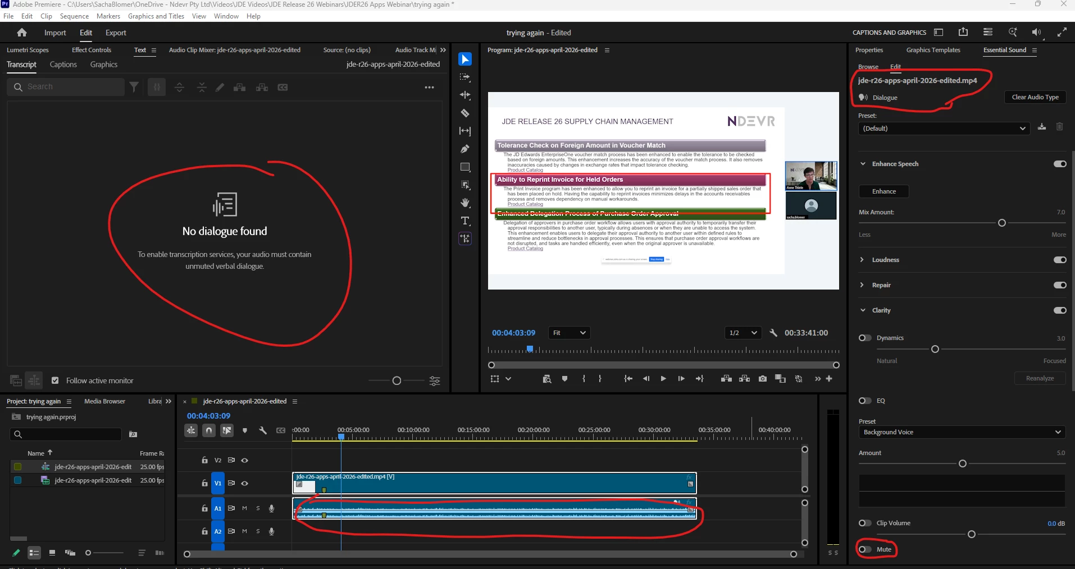Select the Hand tool
This screenshot has width=1075, height=569.
point(465,203)
